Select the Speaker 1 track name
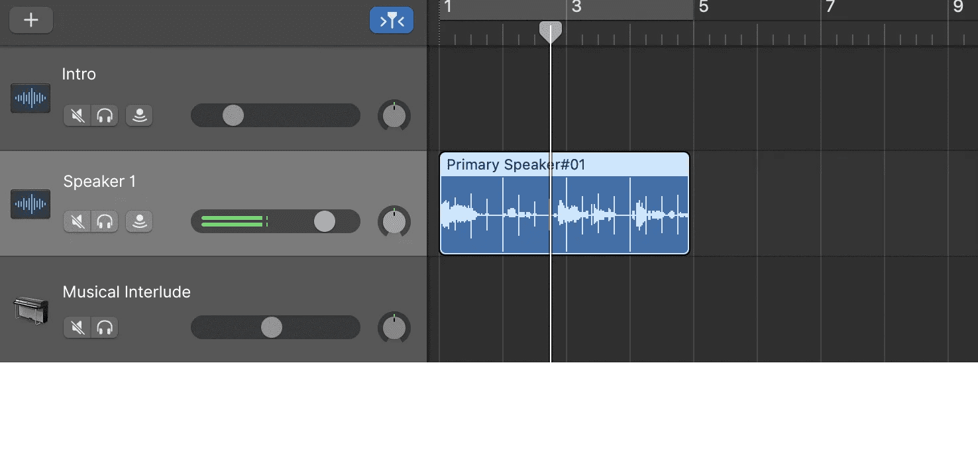The height and width of the screenshot is (469, 978). tap(99, 182)
